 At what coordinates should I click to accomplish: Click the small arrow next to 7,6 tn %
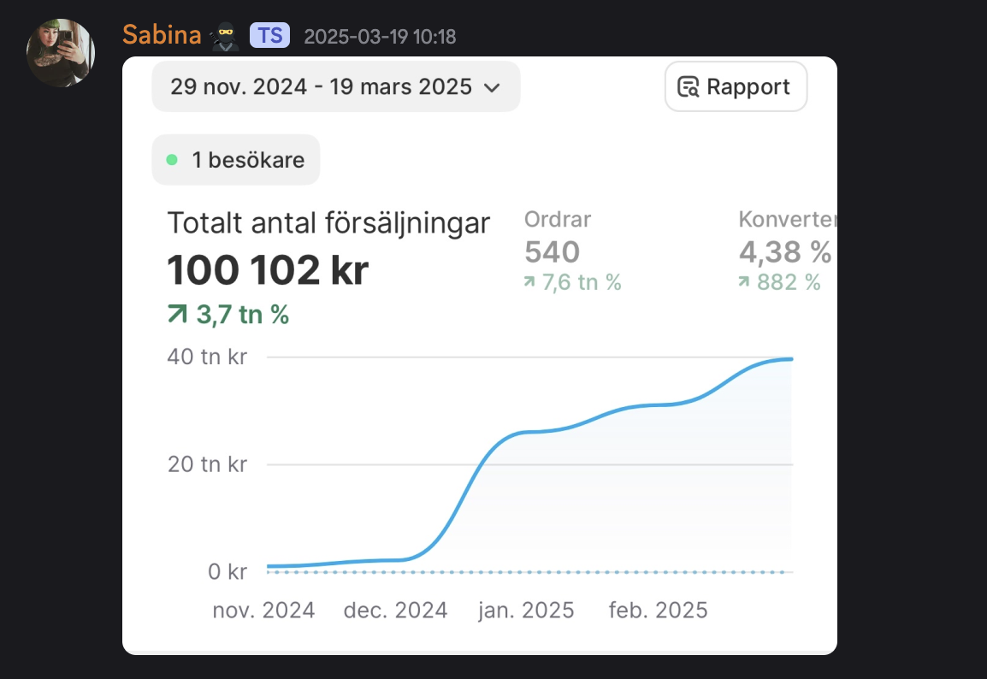tap(530, 282)
